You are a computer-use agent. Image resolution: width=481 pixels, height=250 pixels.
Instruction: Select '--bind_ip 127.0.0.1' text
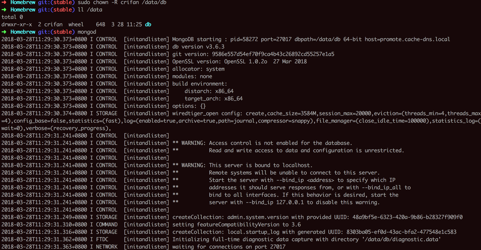[x=275, y=202]
